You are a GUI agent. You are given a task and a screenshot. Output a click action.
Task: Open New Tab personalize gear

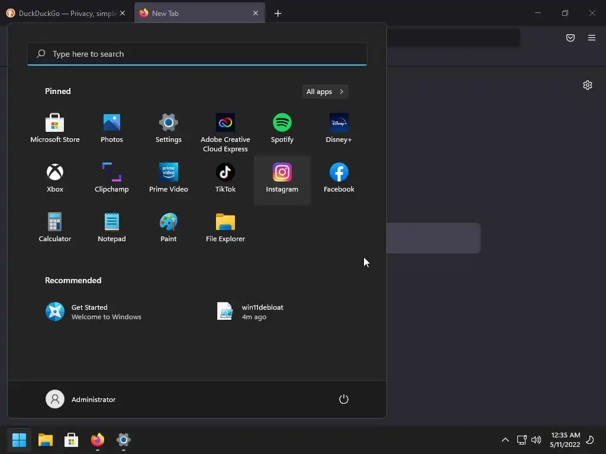(x=588, y=85)
